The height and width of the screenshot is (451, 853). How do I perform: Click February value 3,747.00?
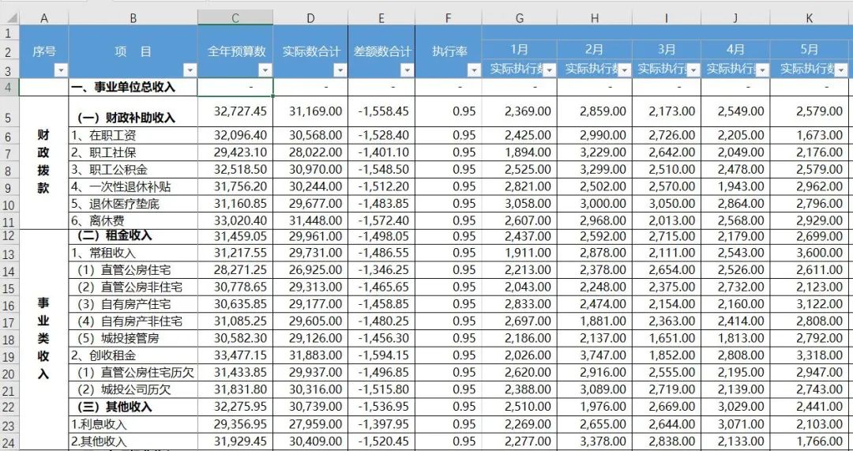(x=595, y=356)
